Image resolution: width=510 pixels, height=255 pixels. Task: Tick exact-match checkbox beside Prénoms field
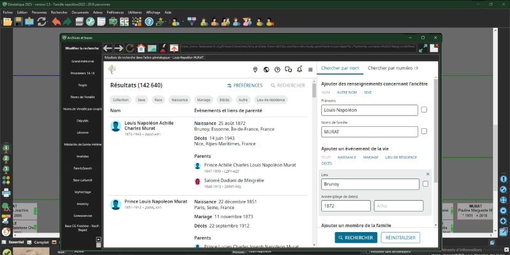click(x=424, y=110)
